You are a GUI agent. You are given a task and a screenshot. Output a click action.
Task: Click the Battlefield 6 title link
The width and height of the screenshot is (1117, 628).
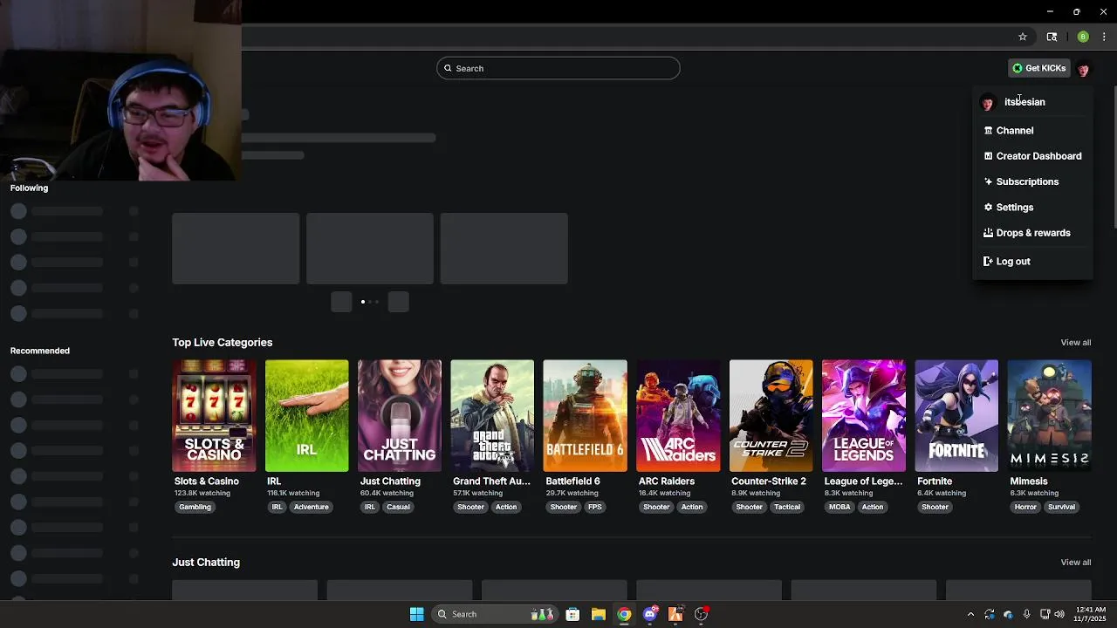pyautogui.click(x=572, y=481)
